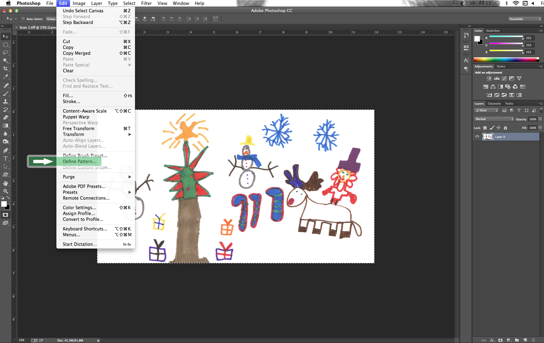Open the Essentials workspace dropdown
This screenshot has width=544, height=343.
pos(525,19)
